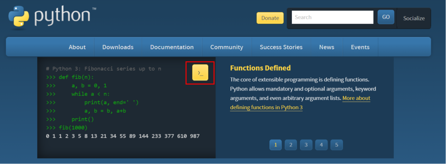The height and width of the screenshot is (164, 446).
Task: Click the 'a, b = b, a+b' code line
Action: tap(105, 111)
